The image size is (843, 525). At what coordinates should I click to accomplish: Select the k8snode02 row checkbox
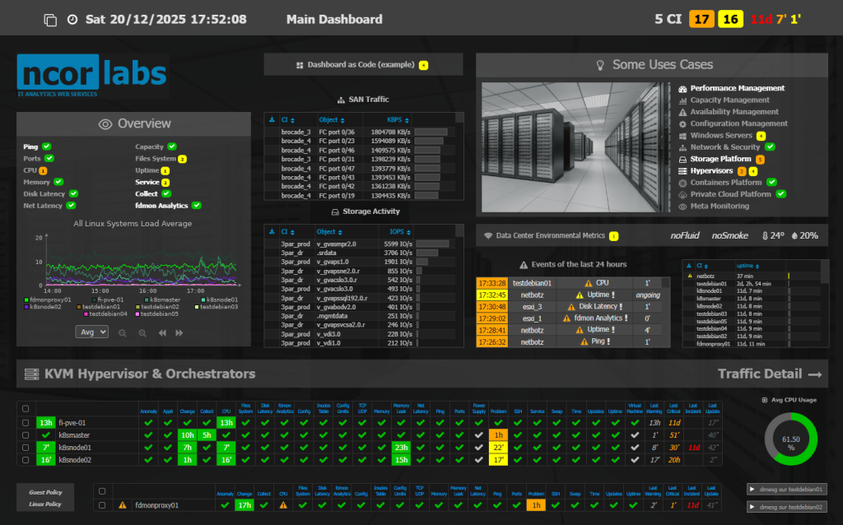[x=25, y=460]
